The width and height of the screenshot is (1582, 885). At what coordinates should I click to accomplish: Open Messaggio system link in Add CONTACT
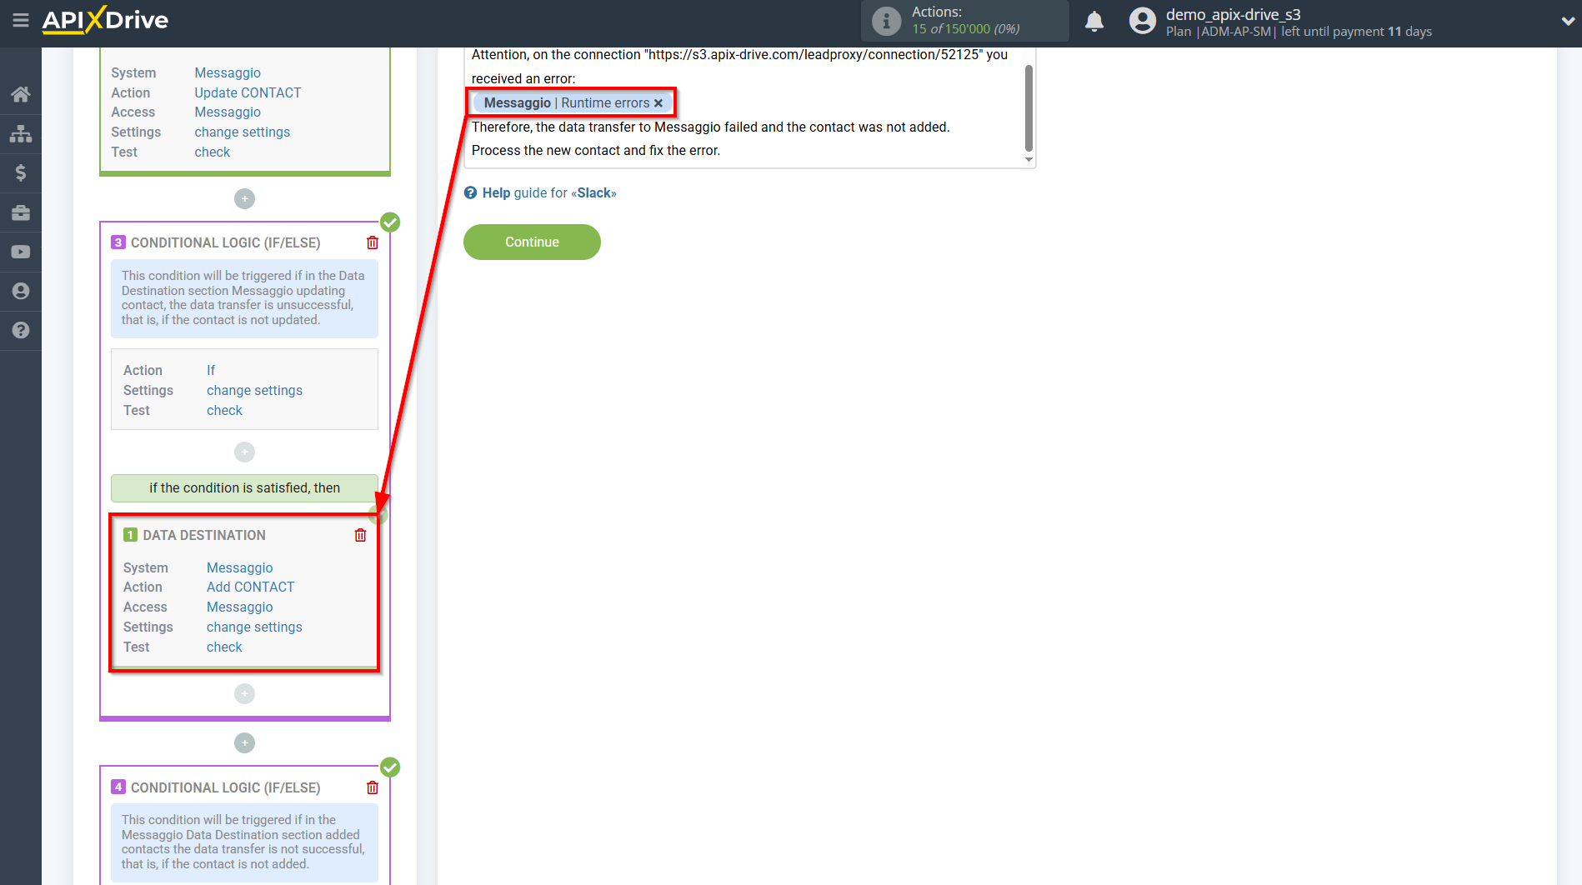click(240, 567)
